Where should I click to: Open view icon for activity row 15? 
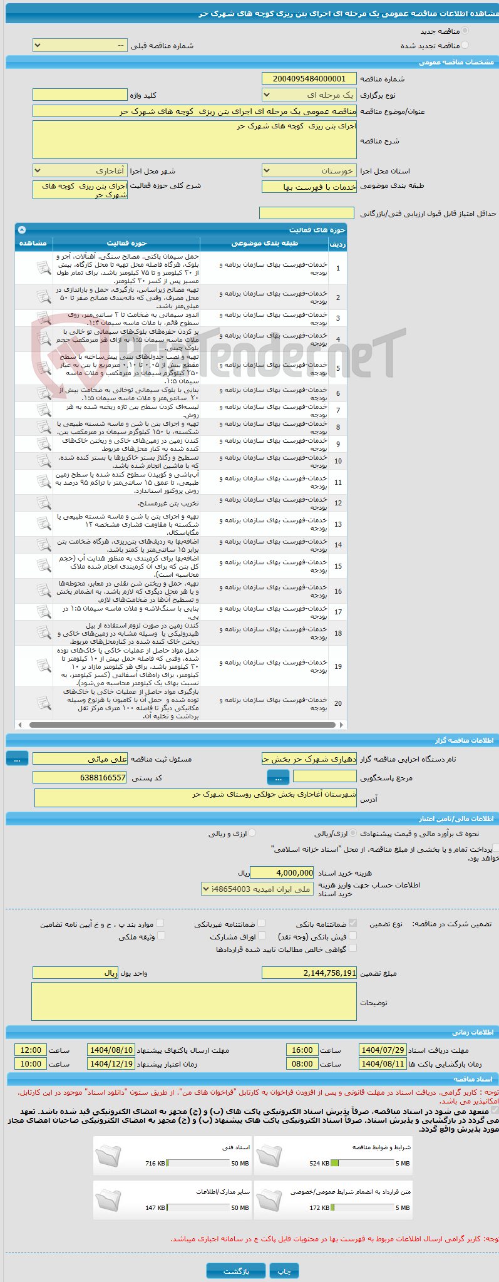click(43, 566)
